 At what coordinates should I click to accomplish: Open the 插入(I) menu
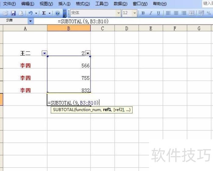pyautogui.click(x=64, y=4)
